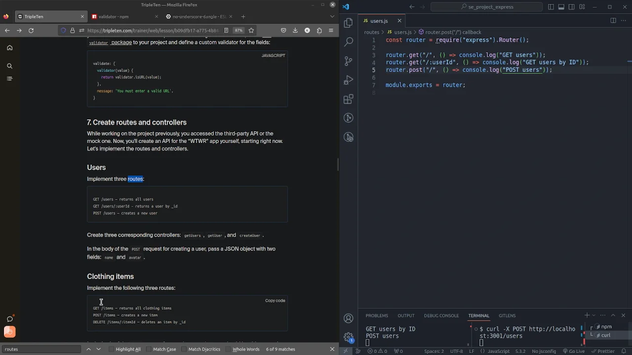Toggle Firefox reader view

pos(226,30)
